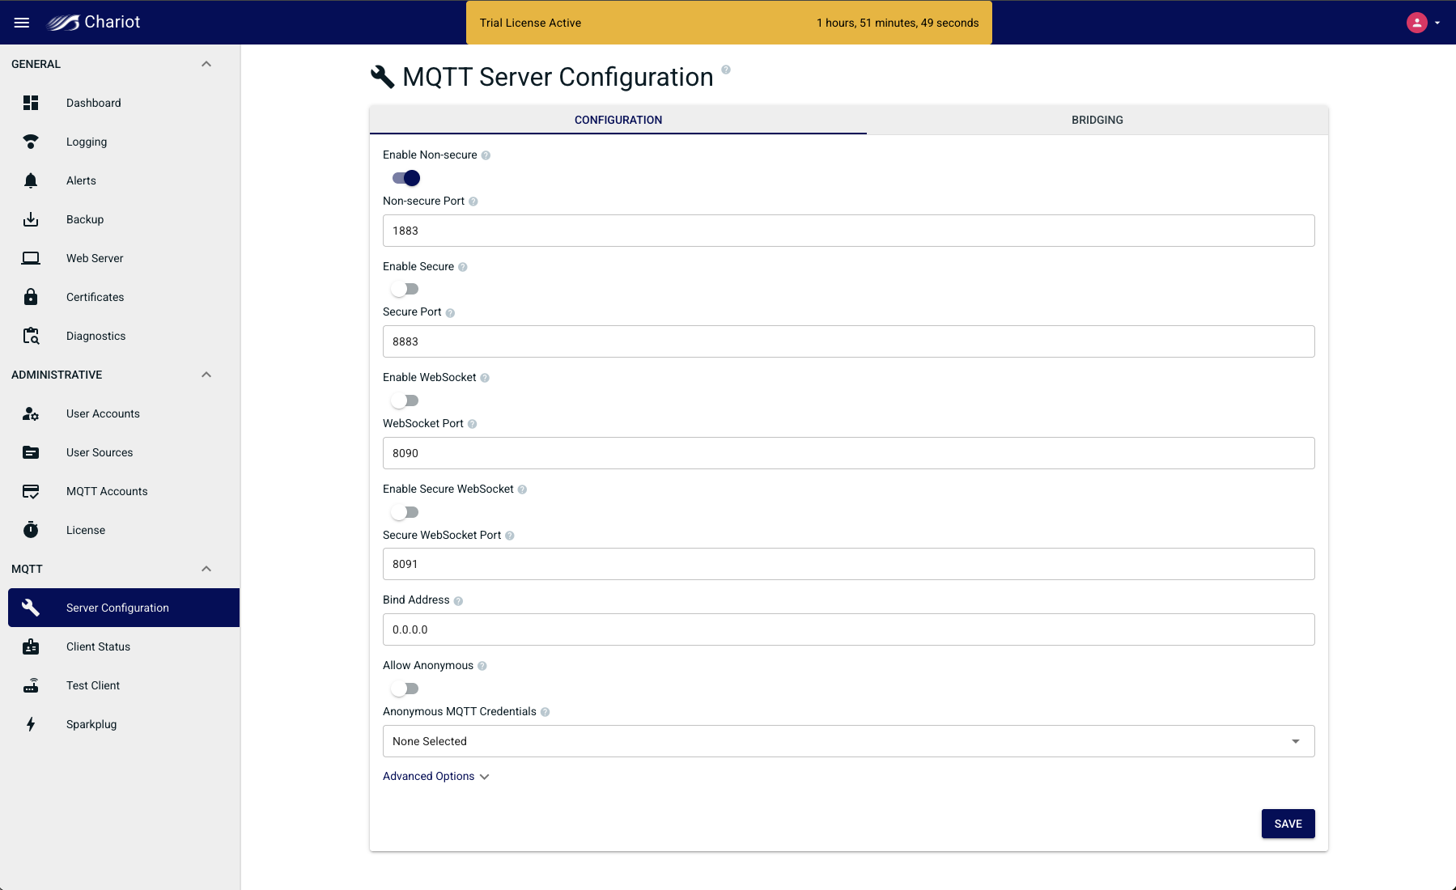Click the Alerts bell icon
The width and height of the screenshot is (1456, 890).
click(31, 180)
